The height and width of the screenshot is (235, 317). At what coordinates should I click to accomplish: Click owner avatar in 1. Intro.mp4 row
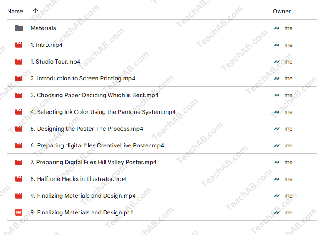277,45
